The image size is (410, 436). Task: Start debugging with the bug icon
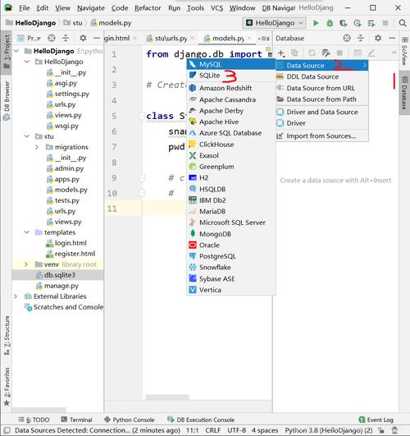330,23
